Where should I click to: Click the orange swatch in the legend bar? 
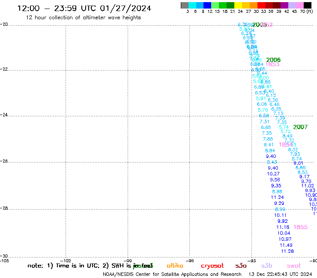(254, 5)
